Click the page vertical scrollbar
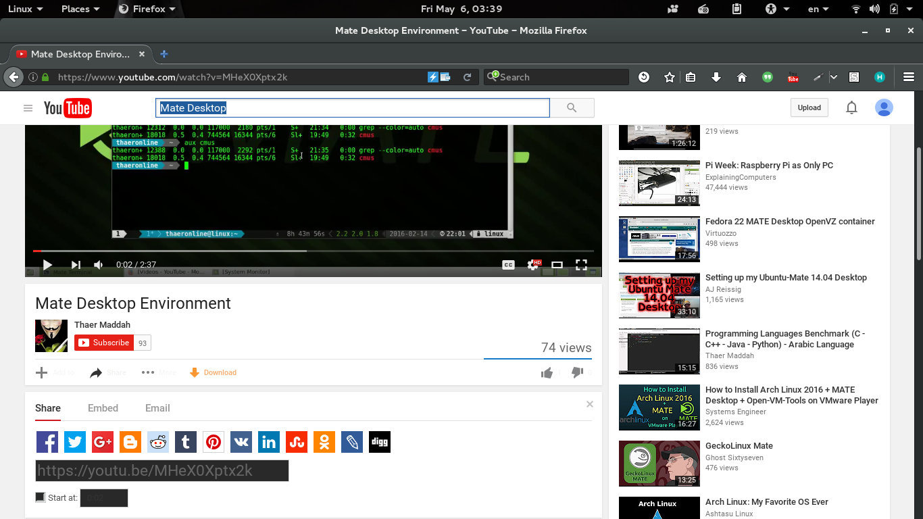The width and height of the screenshot is (923, 519). pos(918,203)
